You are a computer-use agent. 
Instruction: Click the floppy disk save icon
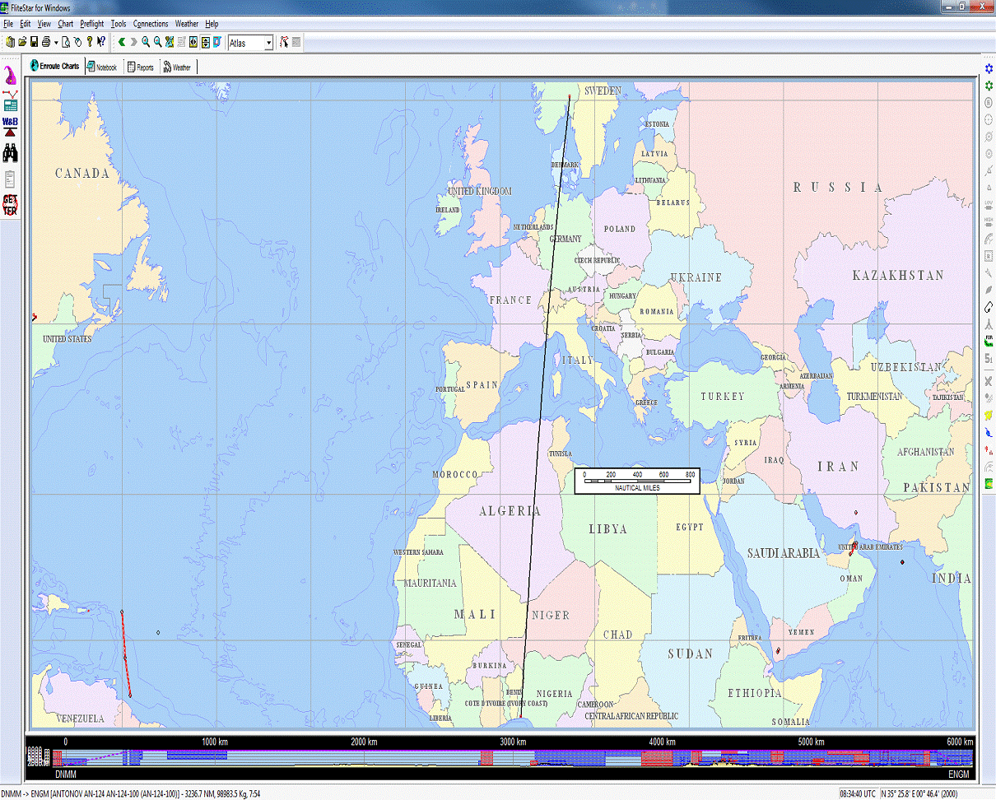[x=35, y=42]
